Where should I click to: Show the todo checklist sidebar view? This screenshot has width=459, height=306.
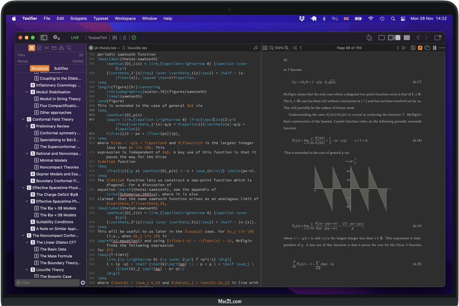(39, 48)
